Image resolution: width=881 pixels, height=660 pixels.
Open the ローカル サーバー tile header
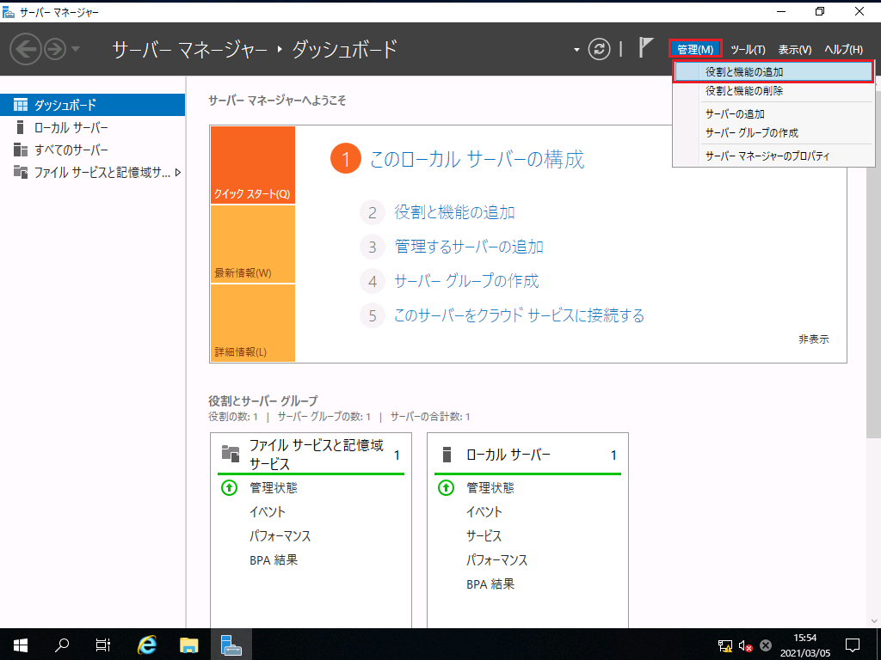click(x=508, y=455)
